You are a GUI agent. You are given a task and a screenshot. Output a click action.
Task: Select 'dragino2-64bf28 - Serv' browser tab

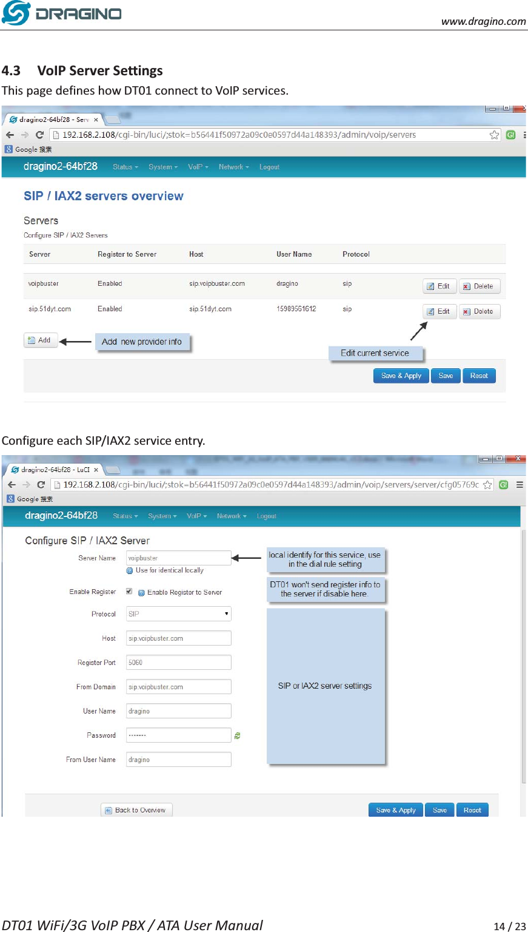tap(54, 120)
